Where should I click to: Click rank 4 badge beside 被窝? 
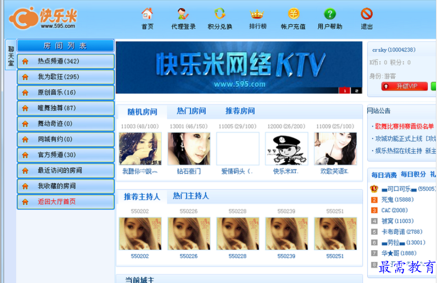pyautogui.click(x=374, y=221)
